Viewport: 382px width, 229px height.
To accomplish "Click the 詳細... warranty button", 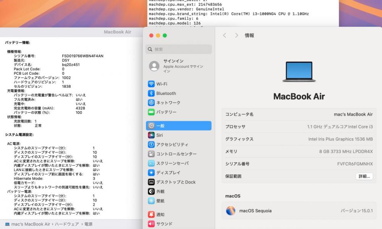I will tap(364, 176).
